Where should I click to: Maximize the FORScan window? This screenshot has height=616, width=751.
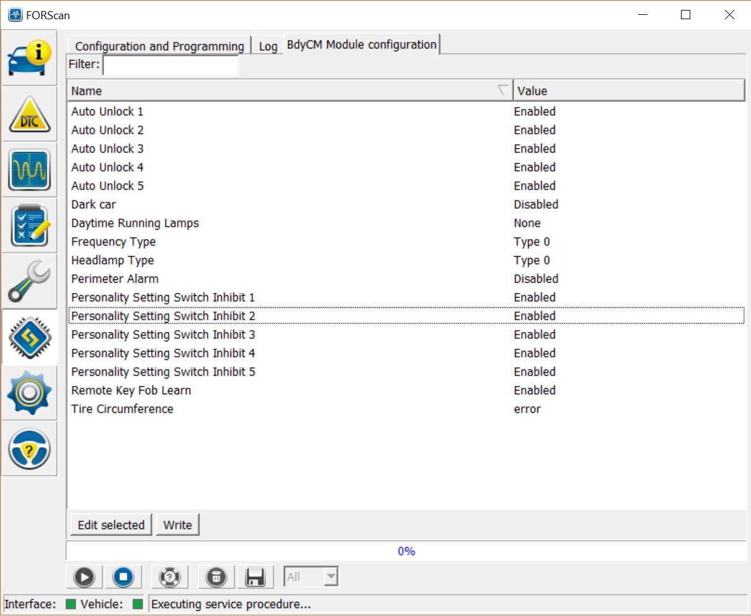coord(685,15)
